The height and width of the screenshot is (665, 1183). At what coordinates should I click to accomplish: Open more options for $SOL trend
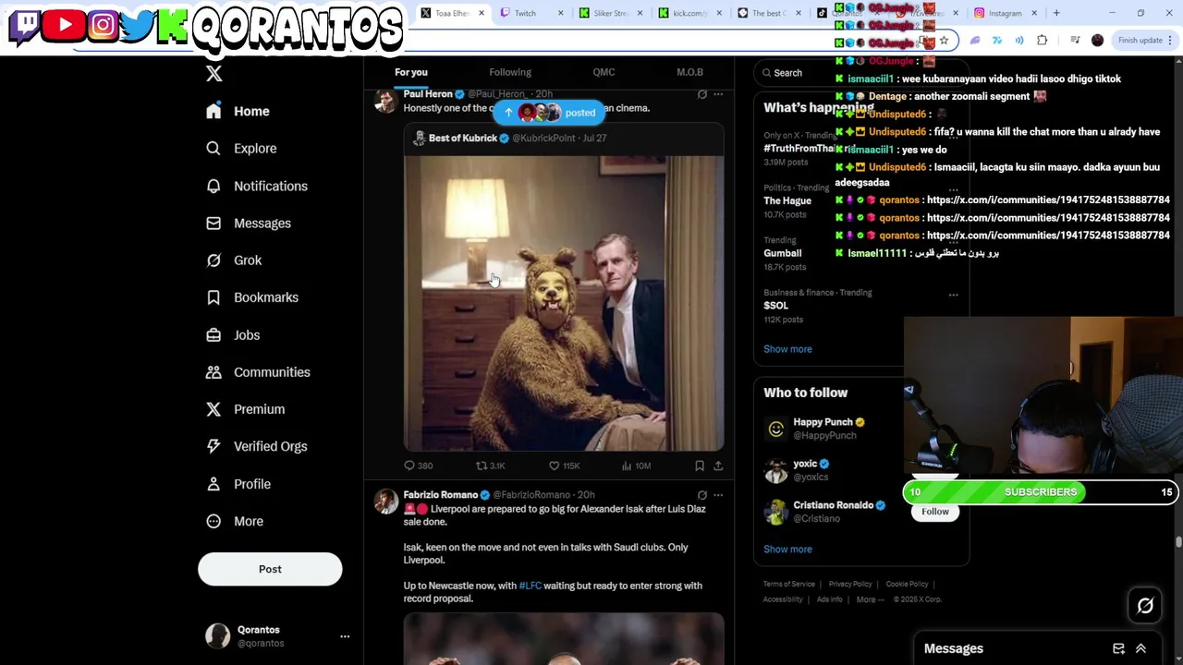[x=954, y=296]
